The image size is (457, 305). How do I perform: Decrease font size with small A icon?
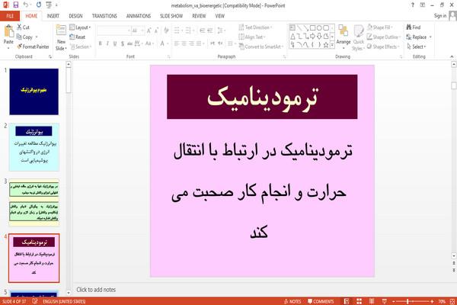[x=156, y=30]
